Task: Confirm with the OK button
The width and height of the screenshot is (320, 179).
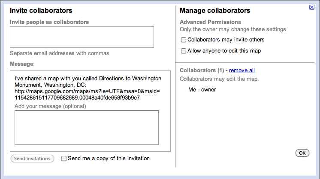Action: (x=302, y=153)
